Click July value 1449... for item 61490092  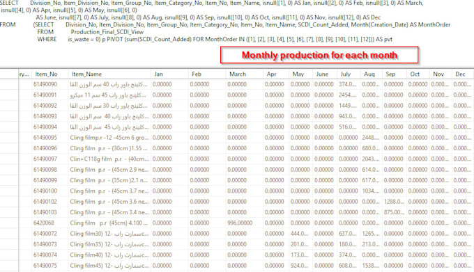point(347,106)
